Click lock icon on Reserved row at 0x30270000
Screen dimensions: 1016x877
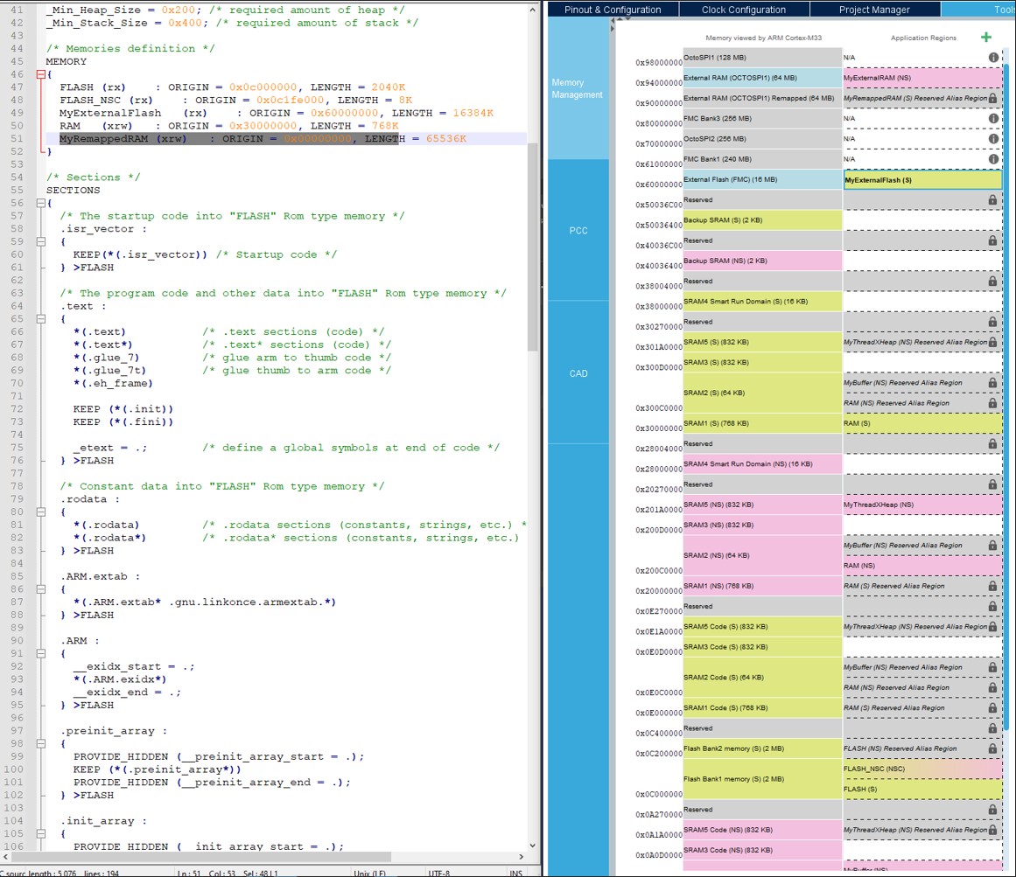coord(992,322)
